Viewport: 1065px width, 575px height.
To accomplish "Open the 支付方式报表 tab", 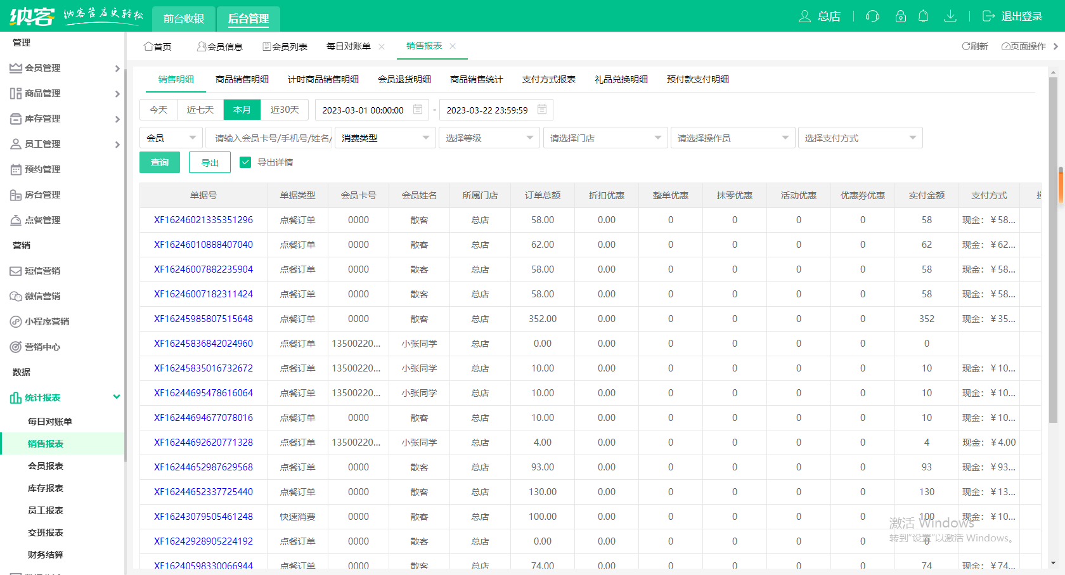I will coord(548,79).
